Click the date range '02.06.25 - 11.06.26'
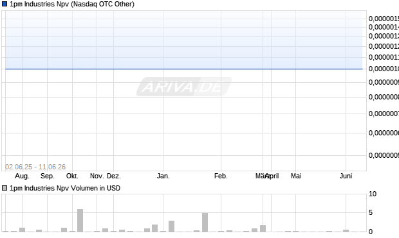This screenshot has width=399, height=238. coord(35,167)
